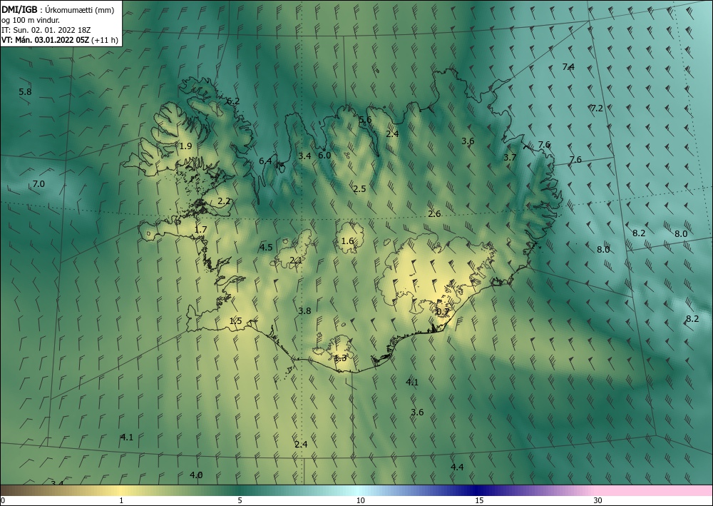Click the 4.5 value on the map
This screenshot has width=713, height=506.
coord(265,248)
